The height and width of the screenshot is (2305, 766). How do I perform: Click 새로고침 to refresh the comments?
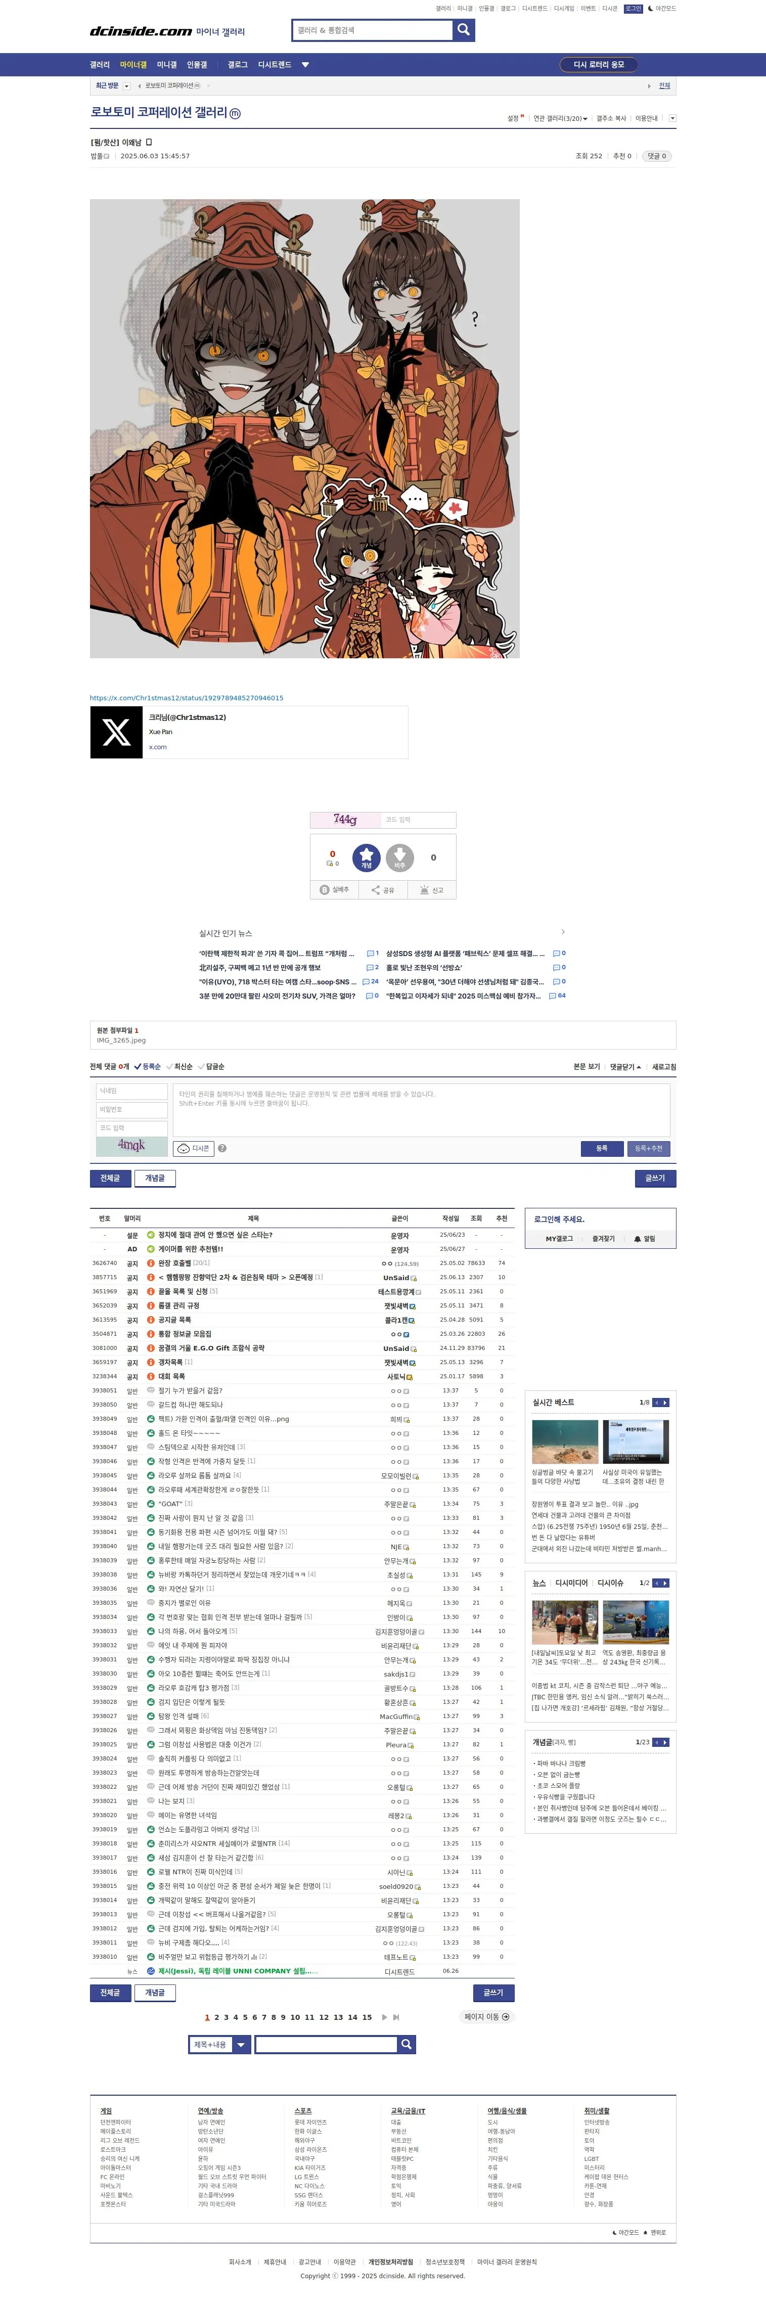[x=664, y=1067]
